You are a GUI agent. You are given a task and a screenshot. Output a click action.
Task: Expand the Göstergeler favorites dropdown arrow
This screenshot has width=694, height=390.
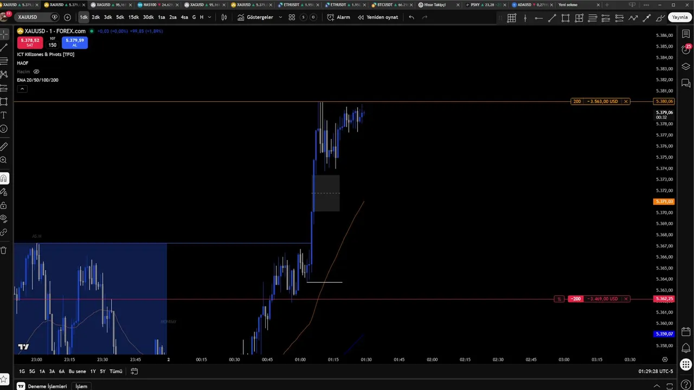[x=280, y=17]
